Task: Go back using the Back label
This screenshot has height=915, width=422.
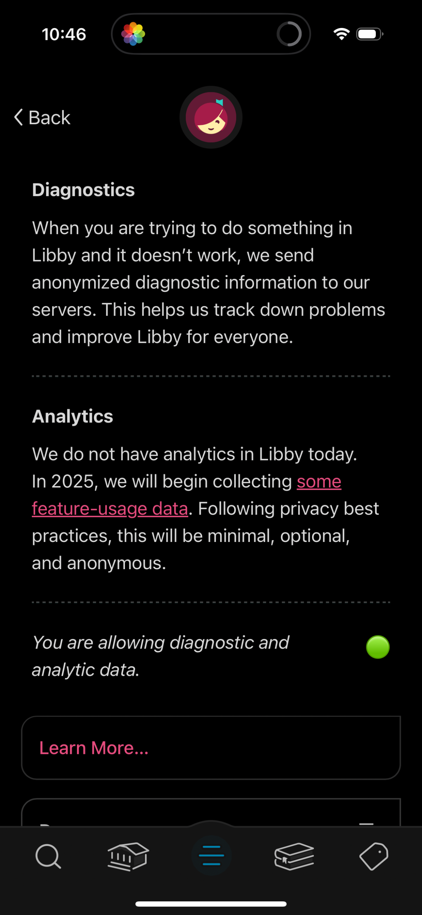Action: point(49,117)
